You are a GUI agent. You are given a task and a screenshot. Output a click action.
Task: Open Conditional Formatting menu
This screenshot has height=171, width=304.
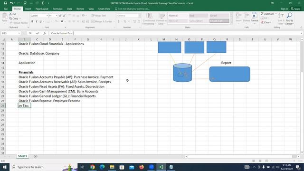coord(149,19)
